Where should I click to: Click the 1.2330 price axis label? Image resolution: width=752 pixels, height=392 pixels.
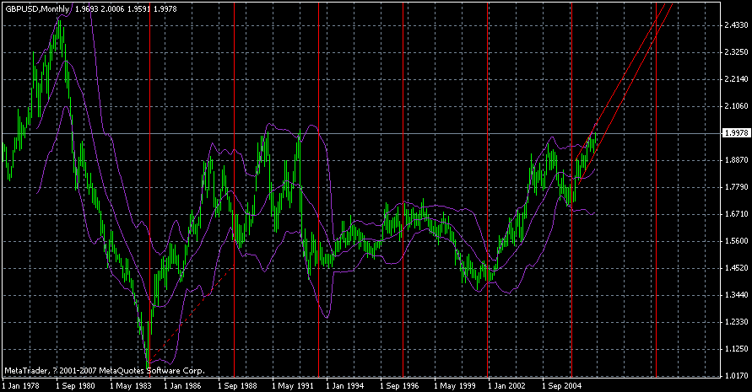[x=737, y=321]
